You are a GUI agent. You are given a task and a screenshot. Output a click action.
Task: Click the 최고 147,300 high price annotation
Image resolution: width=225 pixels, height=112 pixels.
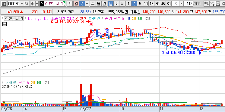68,22
